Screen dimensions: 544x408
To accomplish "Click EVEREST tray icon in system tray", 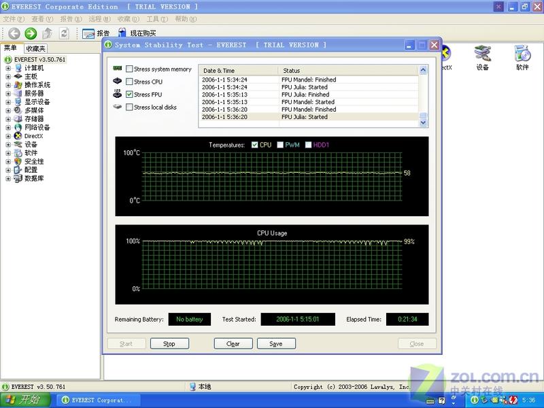I will pyautogui.click(x=475, y=400).
